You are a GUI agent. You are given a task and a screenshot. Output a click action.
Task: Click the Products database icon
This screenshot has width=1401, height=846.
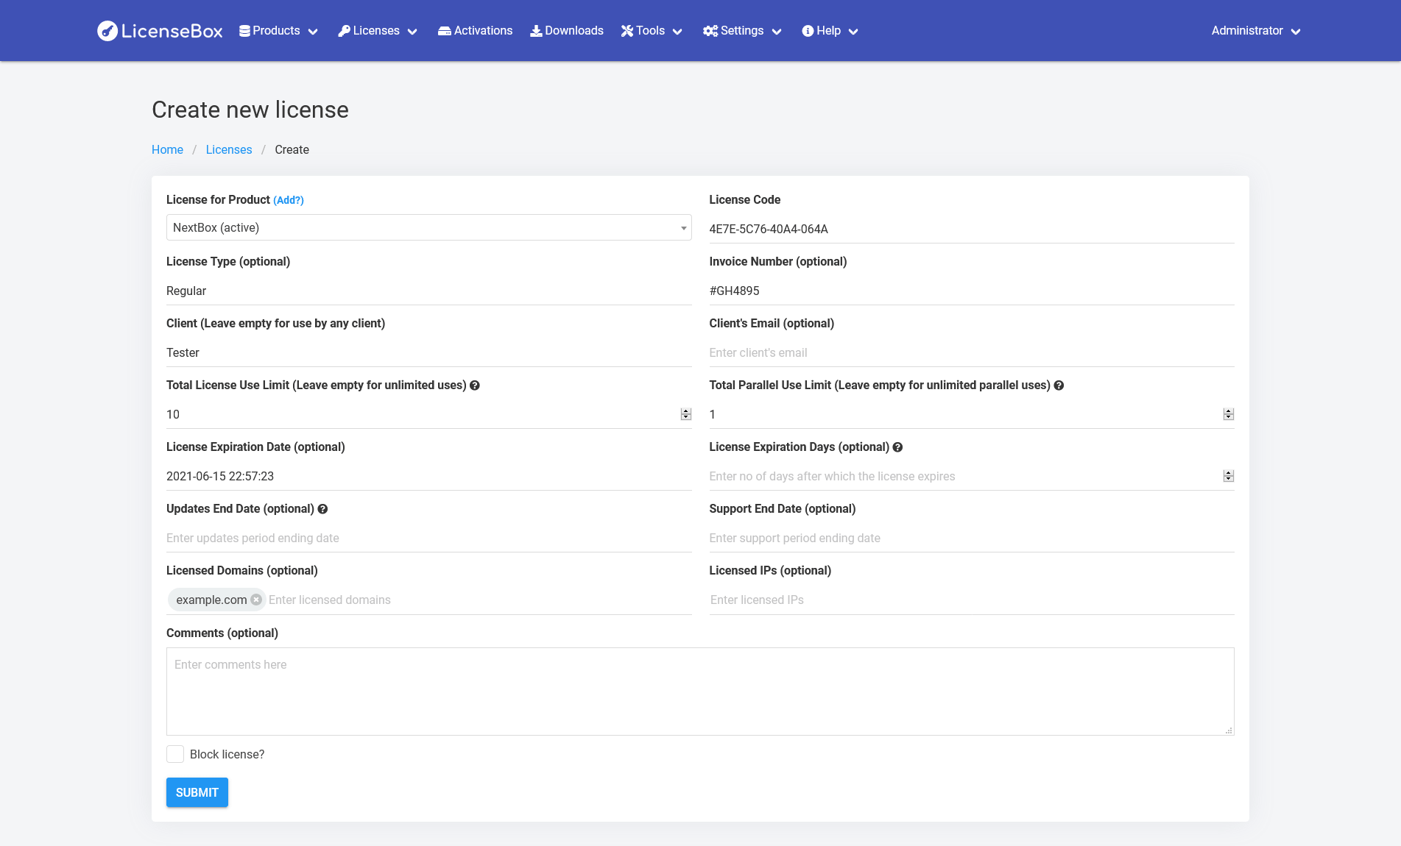[x=244, y=31]
